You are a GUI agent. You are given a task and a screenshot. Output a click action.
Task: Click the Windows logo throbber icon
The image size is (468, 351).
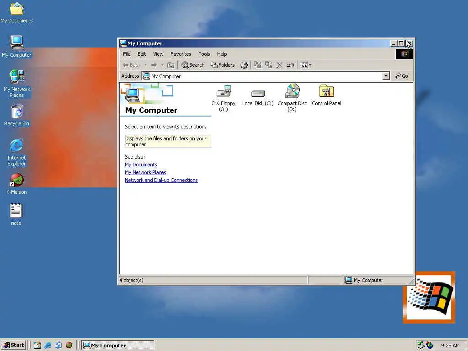coord(404,54)
